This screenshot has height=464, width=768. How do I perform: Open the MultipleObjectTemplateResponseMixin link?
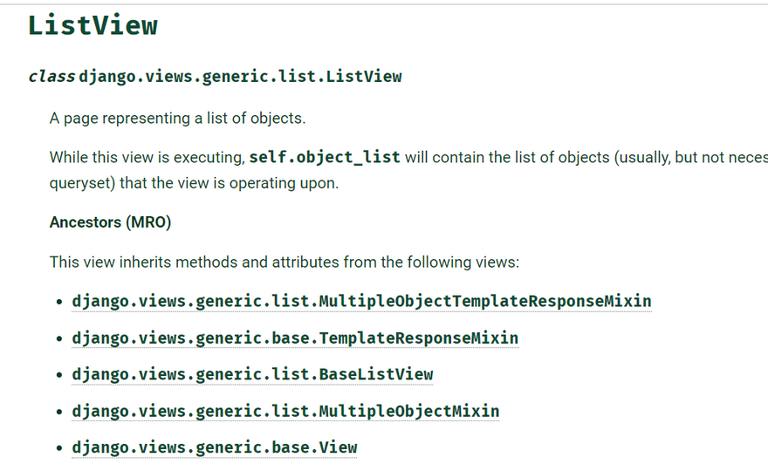361,302
